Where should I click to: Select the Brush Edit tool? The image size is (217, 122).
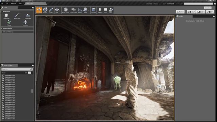pos(6,16)
